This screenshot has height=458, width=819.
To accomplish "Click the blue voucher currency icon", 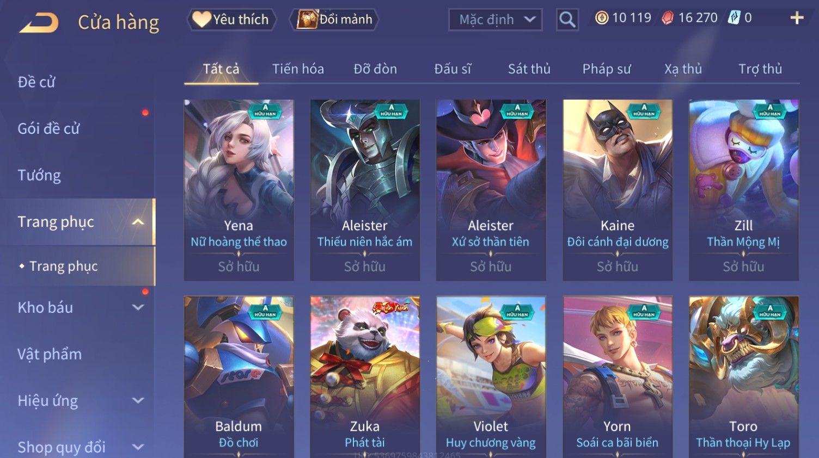I will coord(734,18).
